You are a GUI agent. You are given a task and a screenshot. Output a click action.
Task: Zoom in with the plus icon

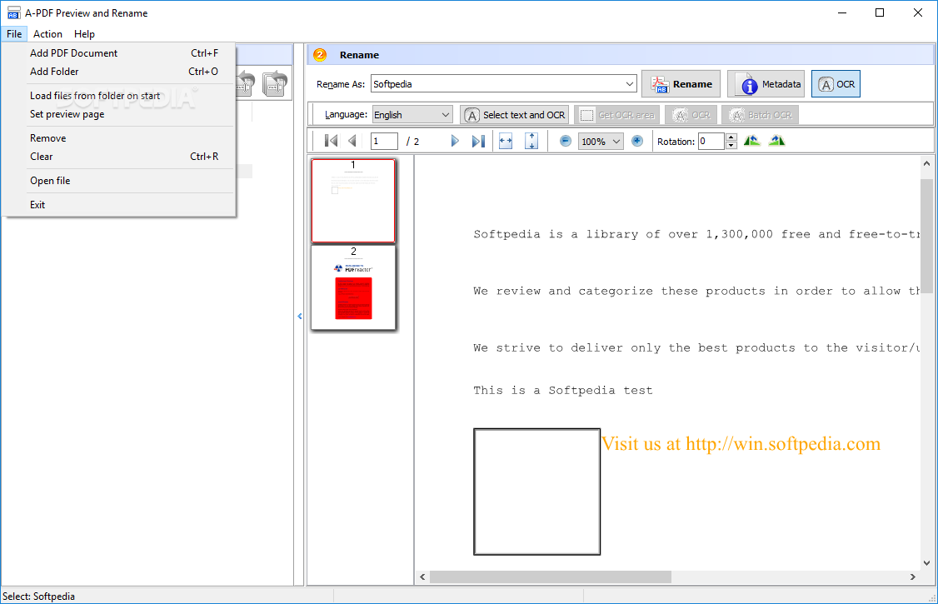tap(637, 141)
